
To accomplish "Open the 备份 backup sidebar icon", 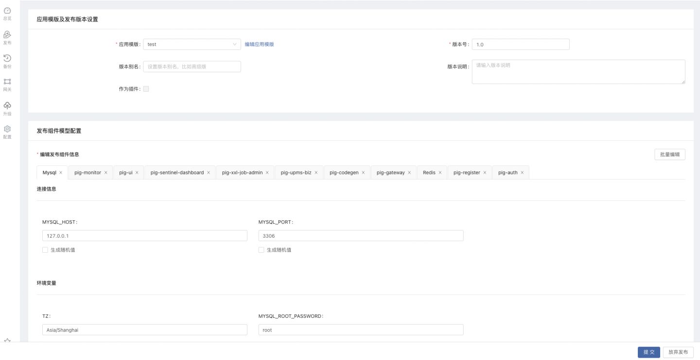I will (x=7, y=58).
